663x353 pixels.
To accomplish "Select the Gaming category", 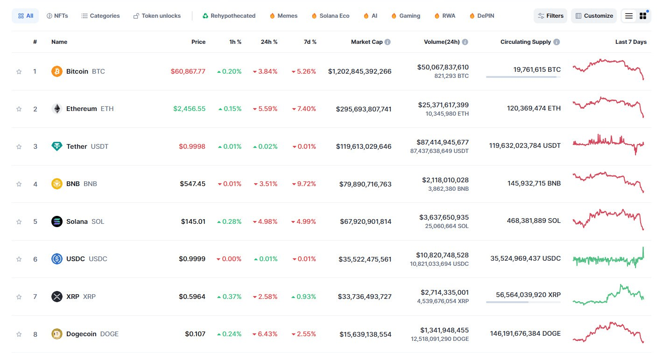I will [x=406, y=16].
